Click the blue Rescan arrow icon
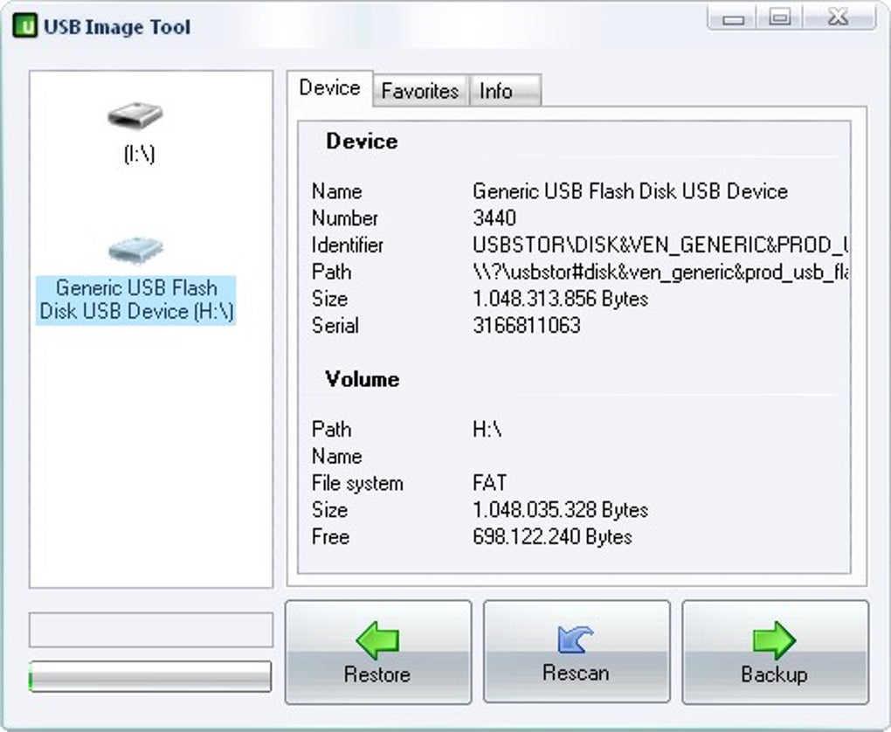The width and height of the screenshot is (891, 732). coord(576,640)
